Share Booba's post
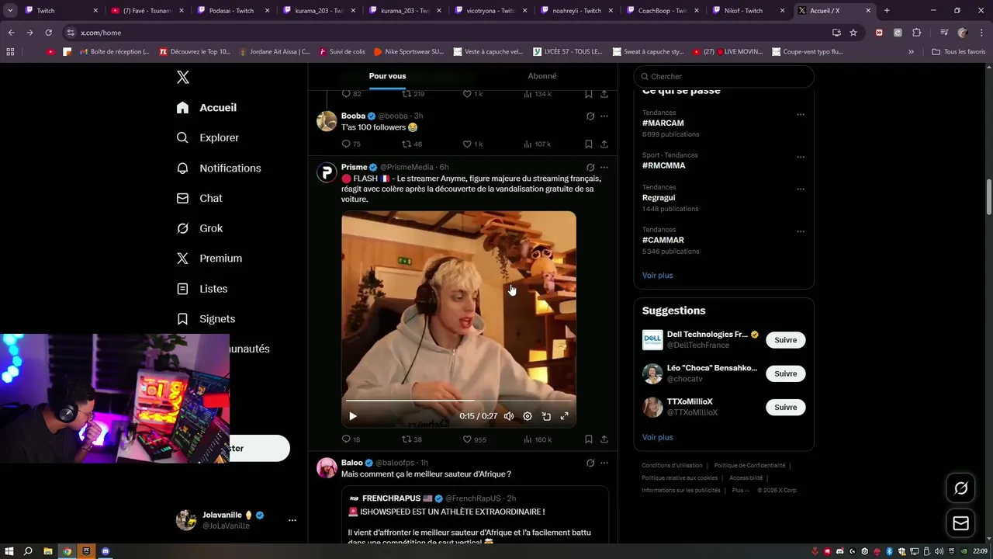 [x=604, y=144]
